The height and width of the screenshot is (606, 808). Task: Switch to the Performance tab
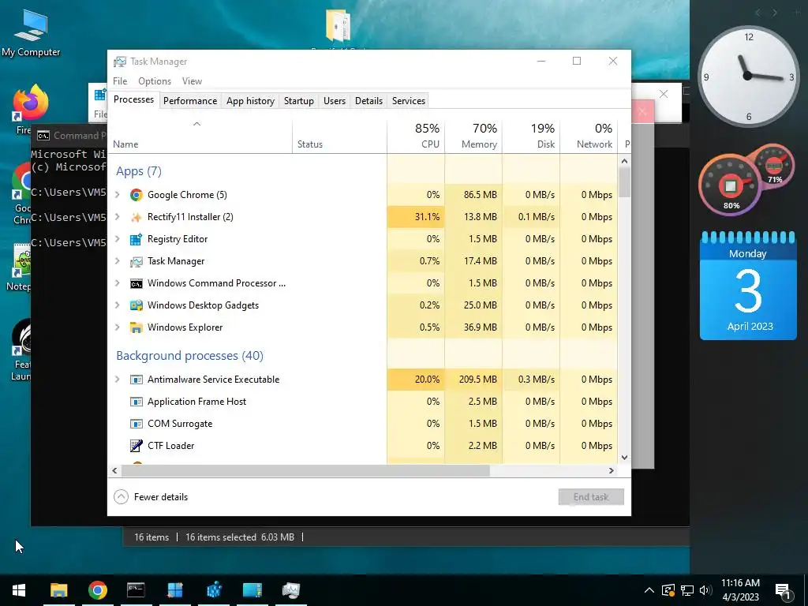tap(190, 101)
